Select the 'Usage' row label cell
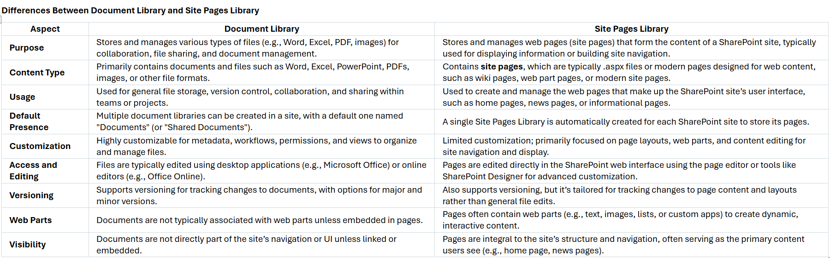This screenshot has height=258, width=830. (22, 97)
